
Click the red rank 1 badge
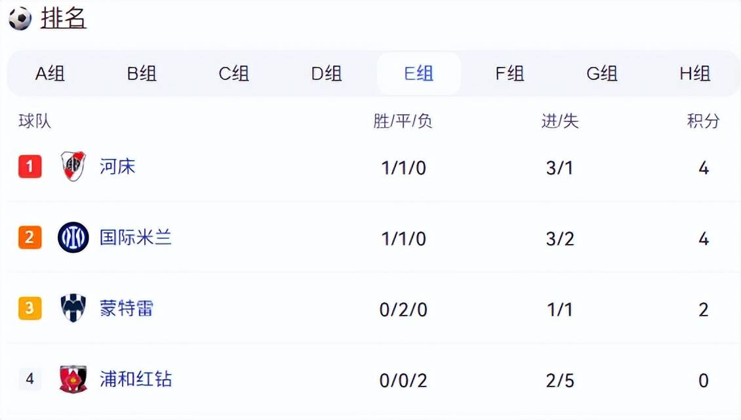(29, 166)
